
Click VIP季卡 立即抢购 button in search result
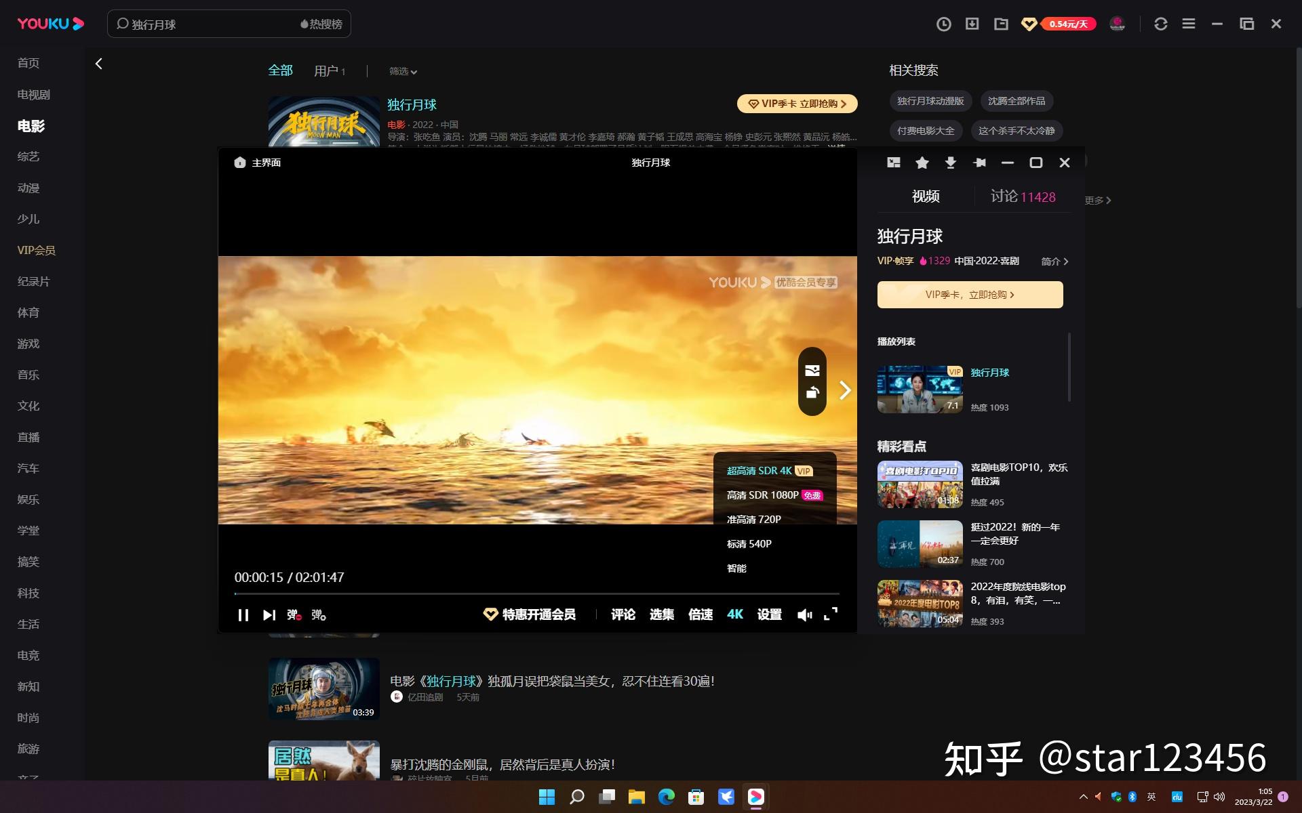click(797, 104)
